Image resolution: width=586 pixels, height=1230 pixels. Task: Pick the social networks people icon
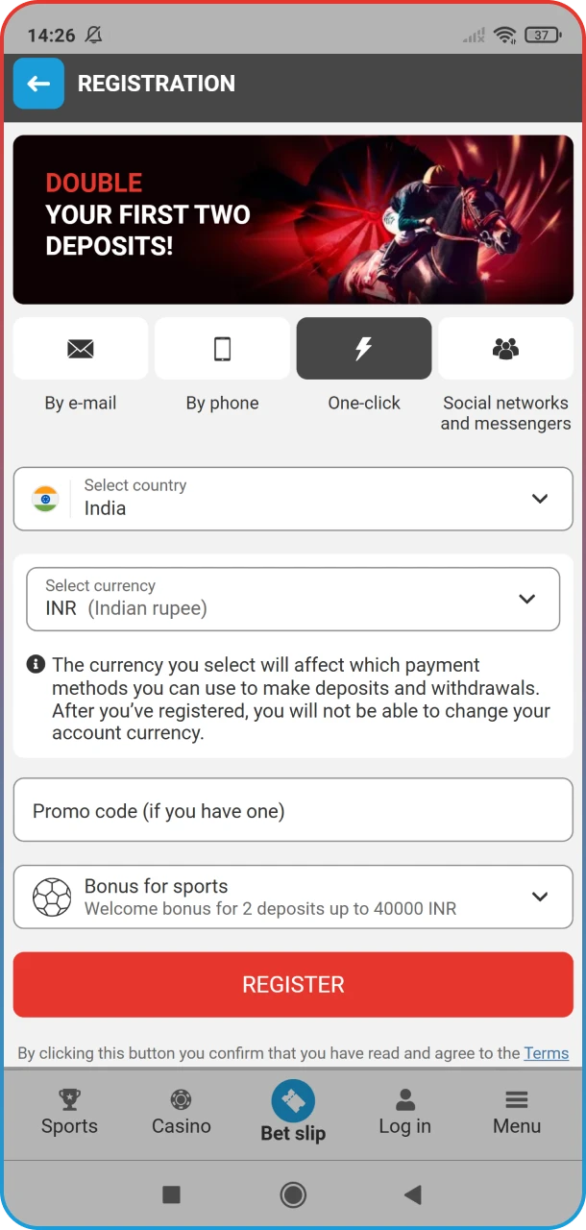click(505, 349)
